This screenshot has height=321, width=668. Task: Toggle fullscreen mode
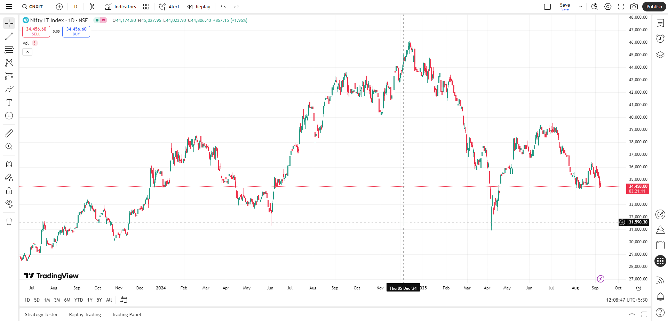click(x=621, y=7)
